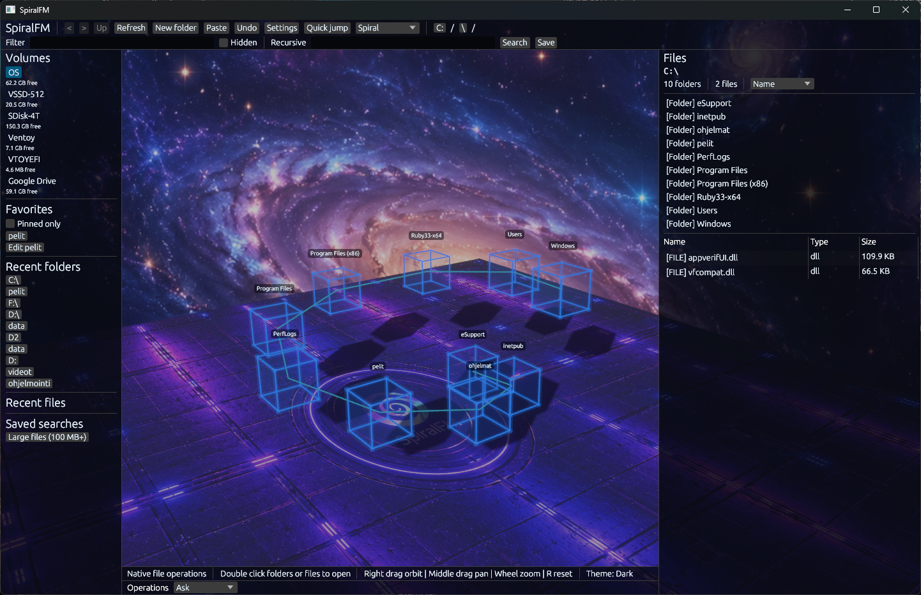Toggle the Hidden files checkbox
Image resolution: width=921 pixels, height=595 pixels.
click(x=224, y=43)
